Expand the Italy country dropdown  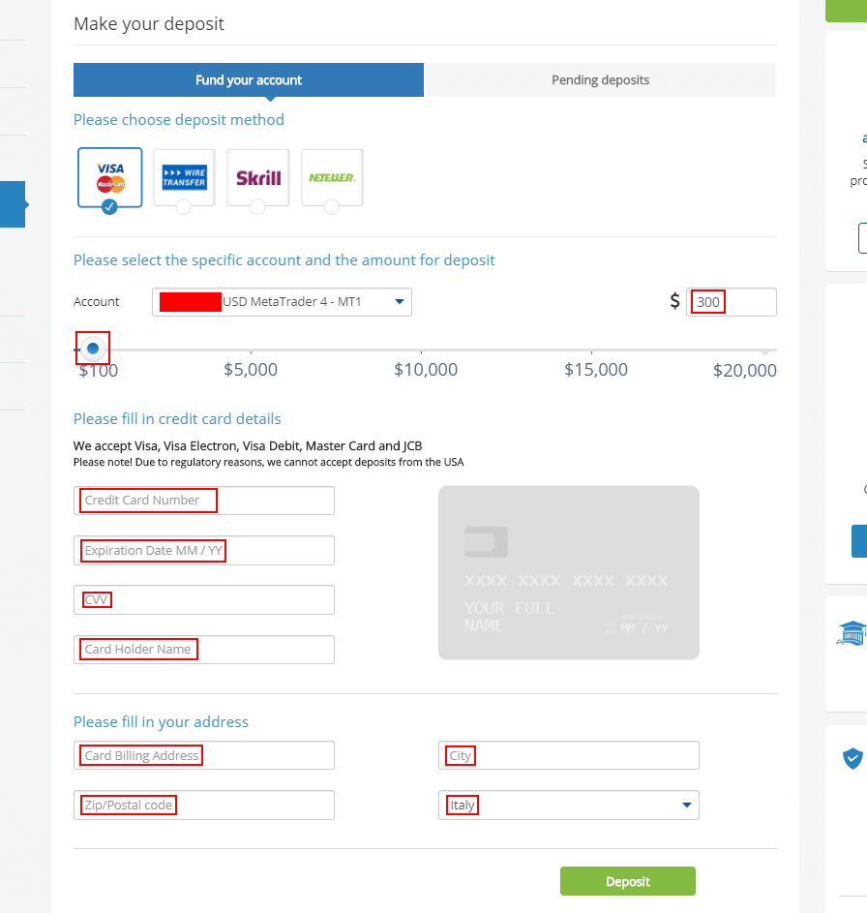[x=568, y=805]
